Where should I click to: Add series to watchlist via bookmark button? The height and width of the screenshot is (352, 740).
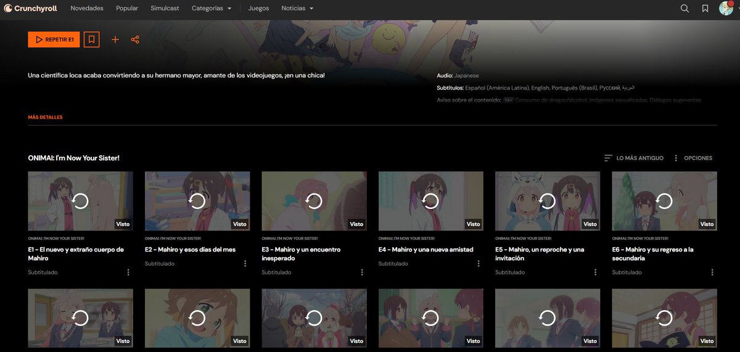pos(91,39)
